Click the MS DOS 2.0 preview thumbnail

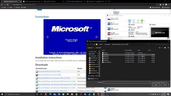coord(160,33)
